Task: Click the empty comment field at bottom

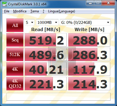Action: [58, 97]
